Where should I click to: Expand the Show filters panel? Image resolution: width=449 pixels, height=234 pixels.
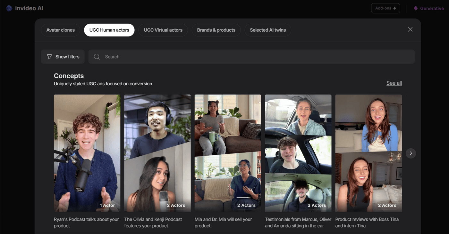click(63, 57)
